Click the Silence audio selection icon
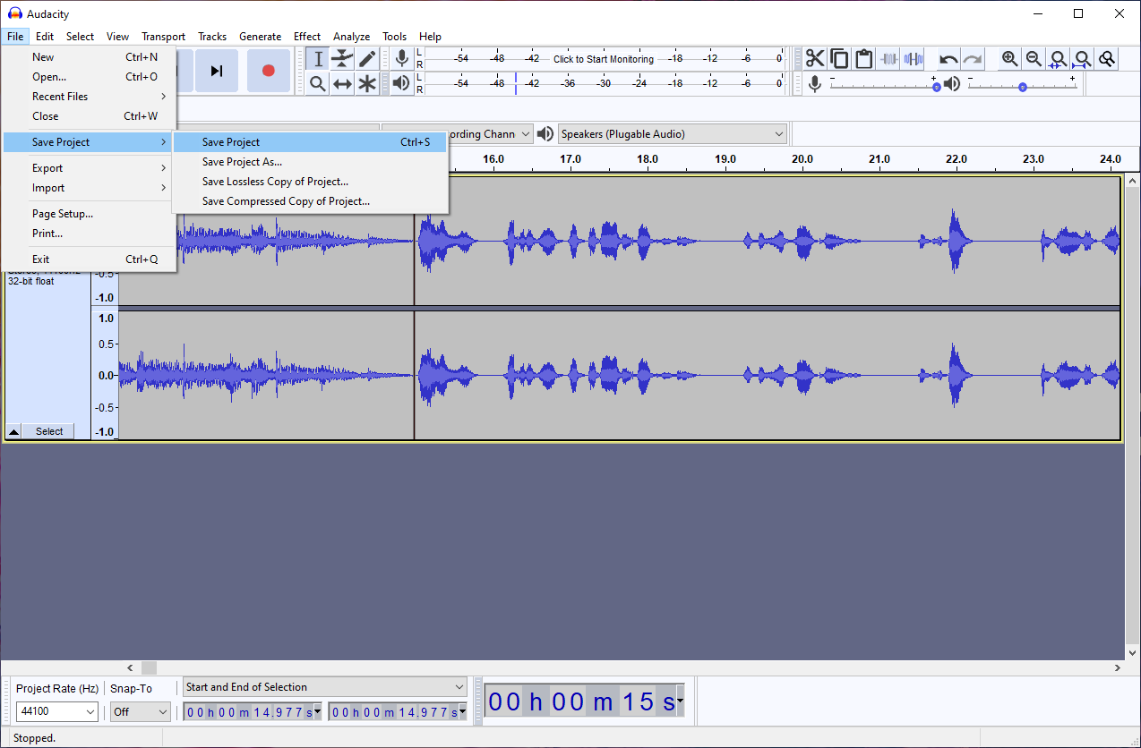Screen dimensions: 1141x748 913,59
